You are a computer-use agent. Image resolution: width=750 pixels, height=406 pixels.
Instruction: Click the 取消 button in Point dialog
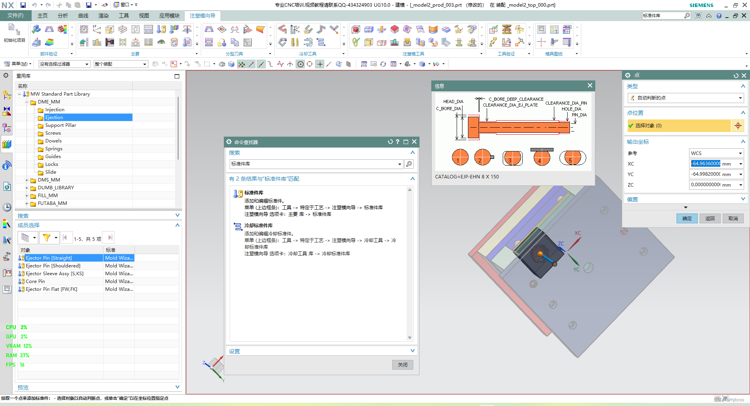pyautogui.click(x=733, y=219)
